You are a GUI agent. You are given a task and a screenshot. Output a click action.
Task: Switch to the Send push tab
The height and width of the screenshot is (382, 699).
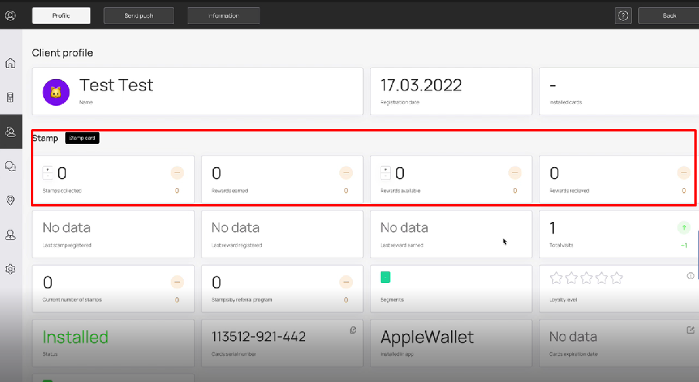(138, 15)
